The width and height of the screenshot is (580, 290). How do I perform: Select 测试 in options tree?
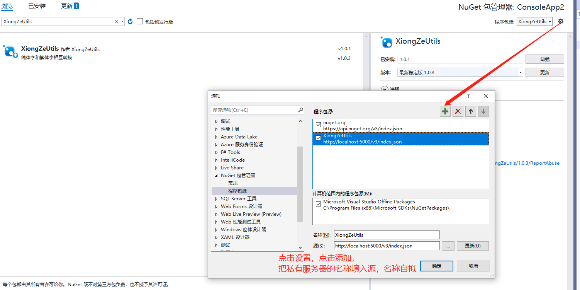[226, 245]
